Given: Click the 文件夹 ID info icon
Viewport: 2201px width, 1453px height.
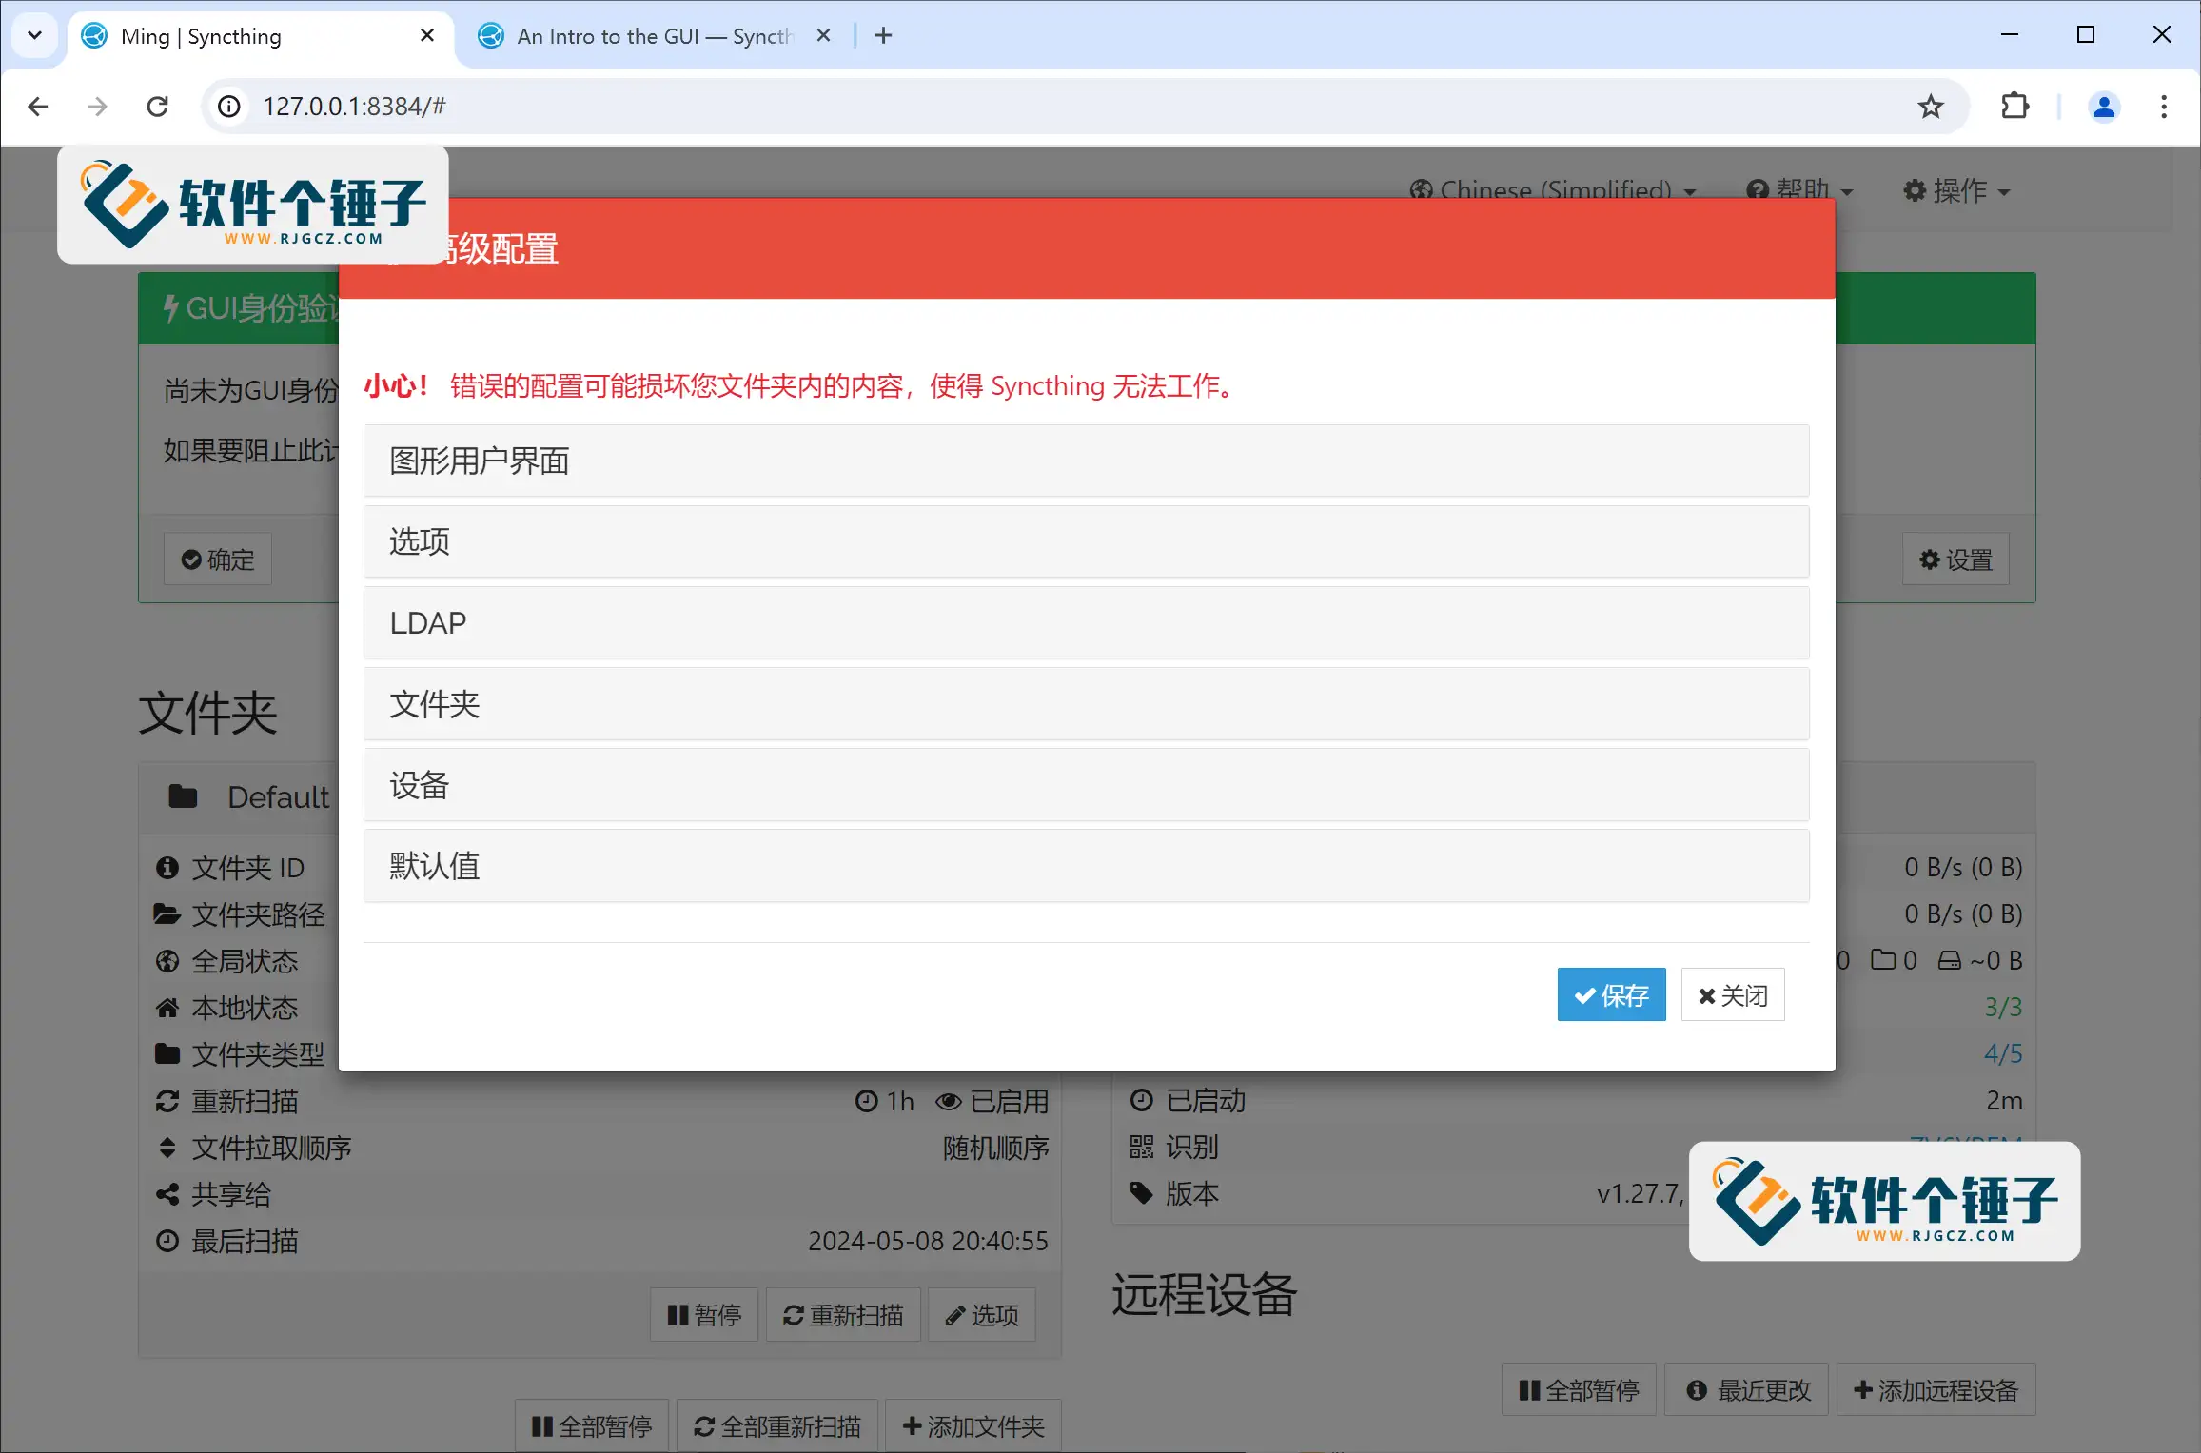Looking at the screenshot, I should (167, 868).
